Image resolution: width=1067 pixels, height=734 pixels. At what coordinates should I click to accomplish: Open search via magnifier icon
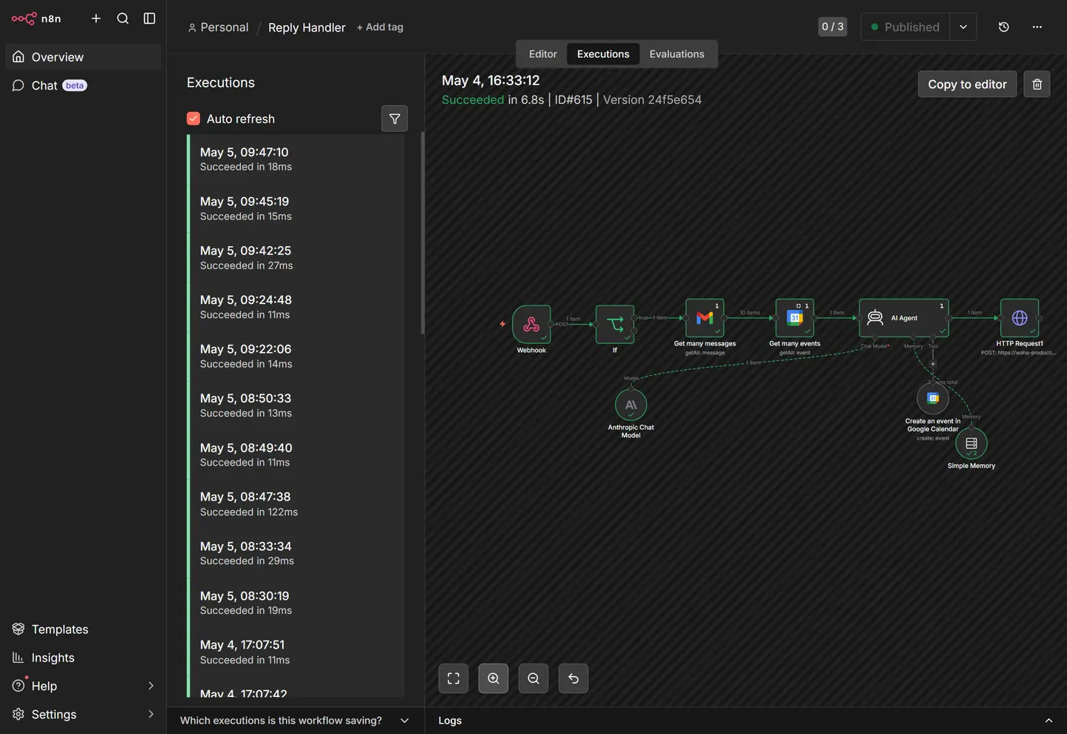tap(123, 19)
